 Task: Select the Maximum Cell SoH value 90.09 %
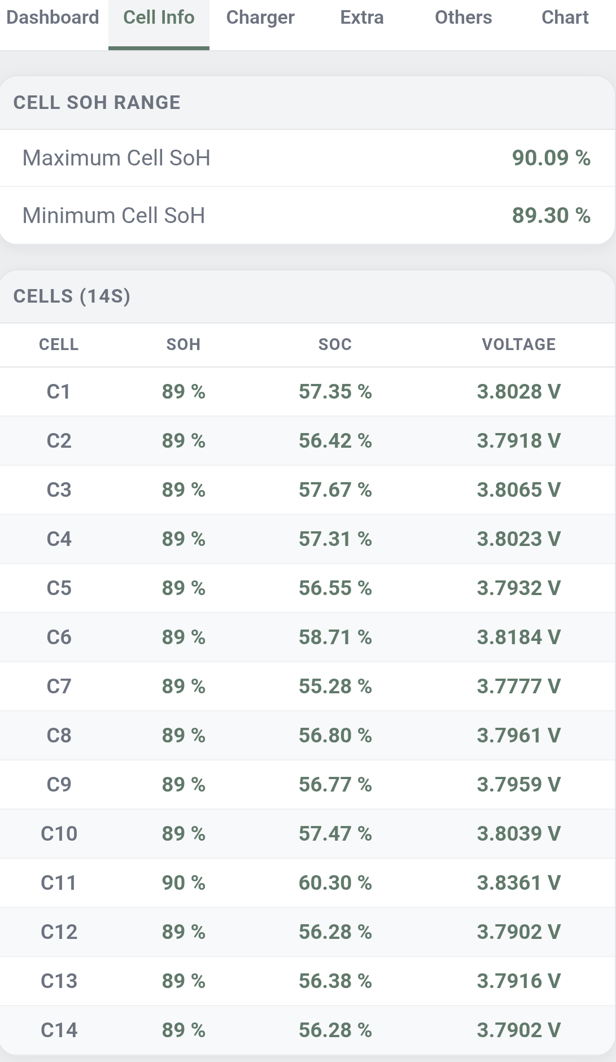click(551, 158)
